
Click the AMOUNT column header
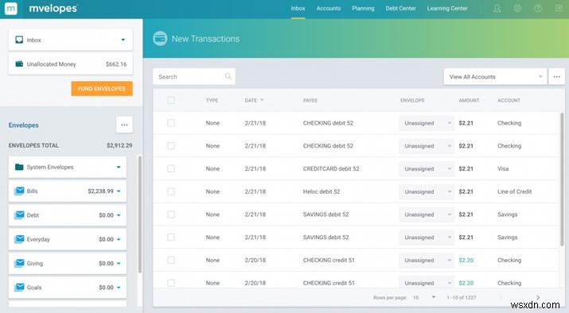469,100
